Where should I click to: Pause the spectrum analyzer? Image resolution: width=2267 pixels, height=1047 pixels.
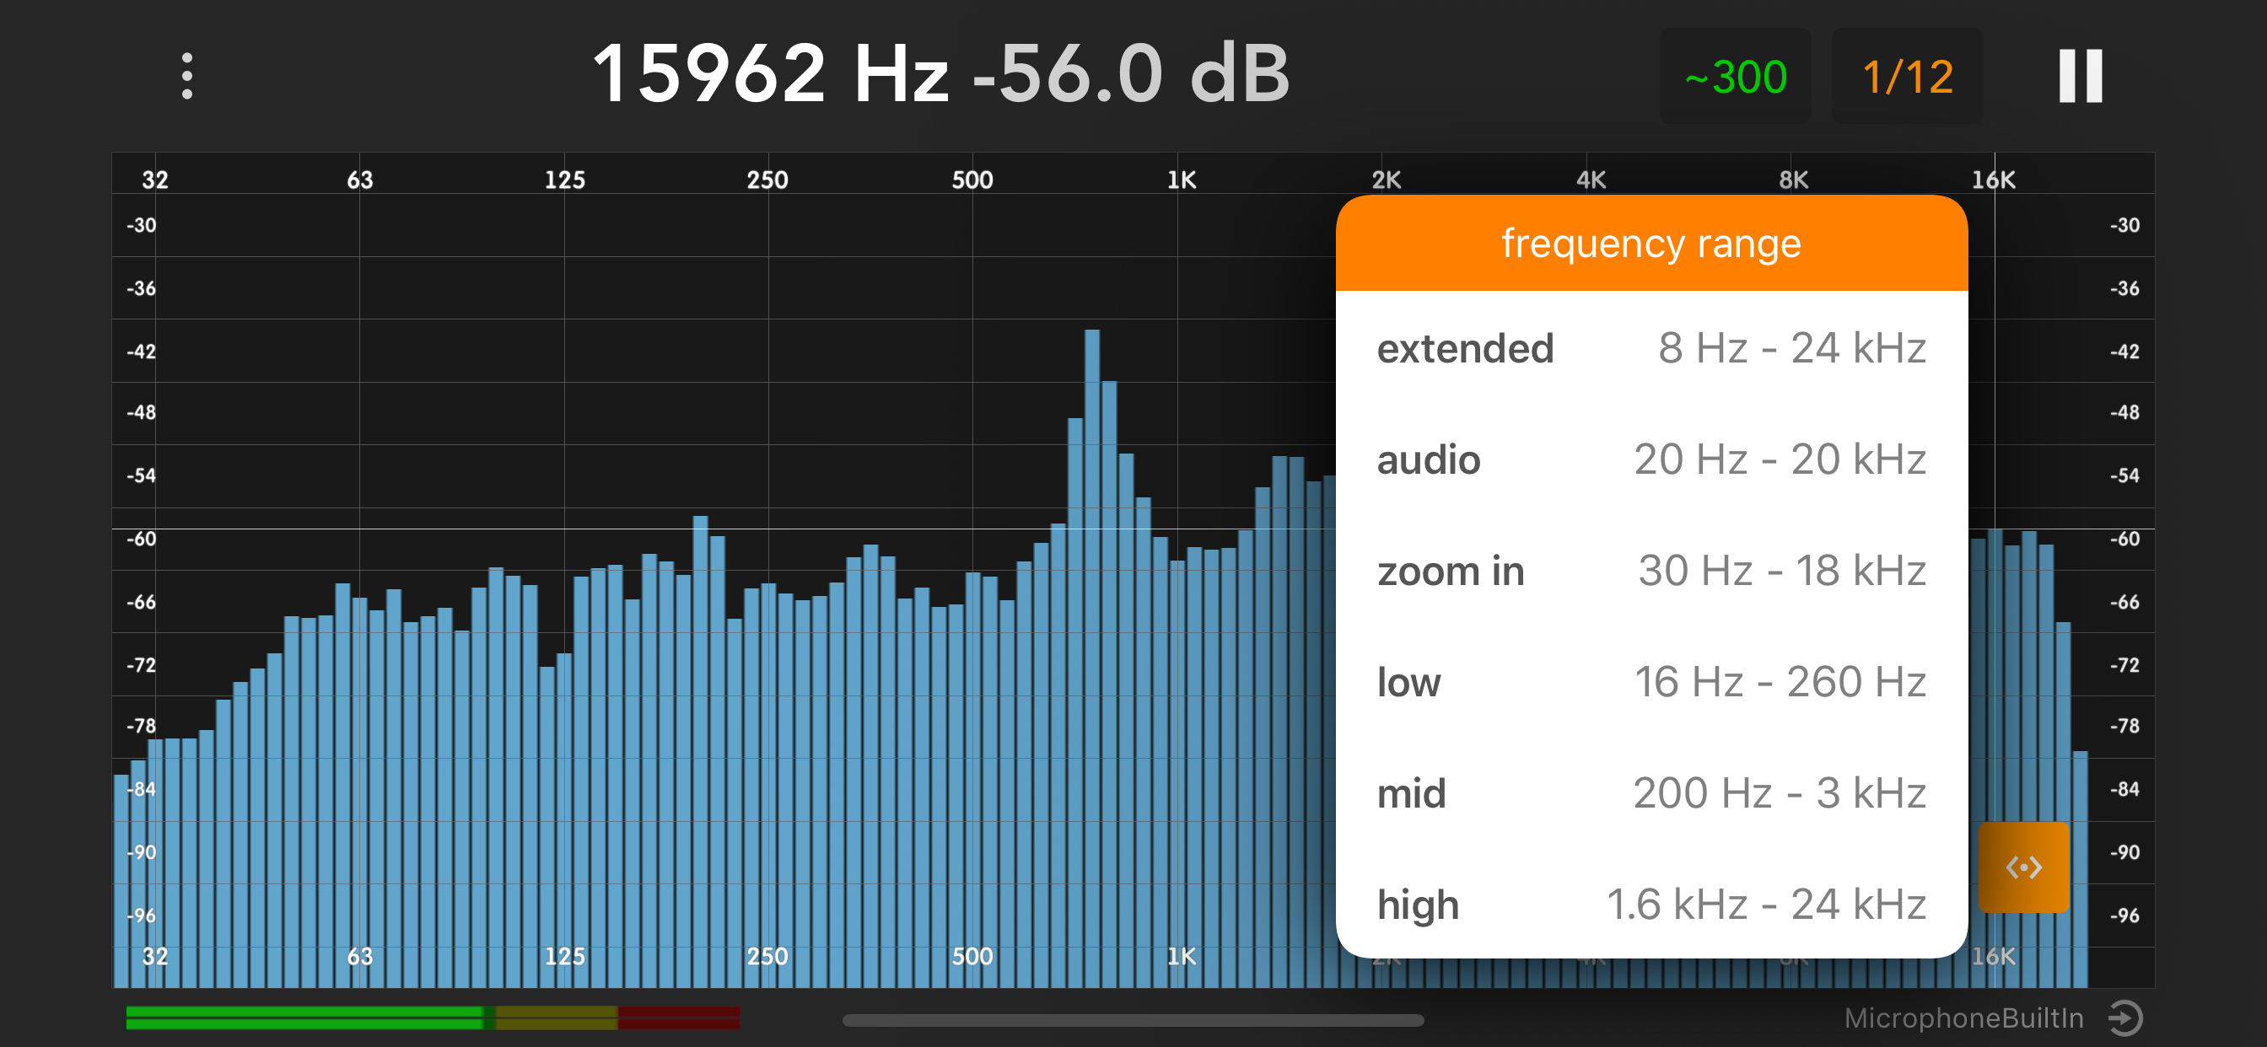[2080, 76]
